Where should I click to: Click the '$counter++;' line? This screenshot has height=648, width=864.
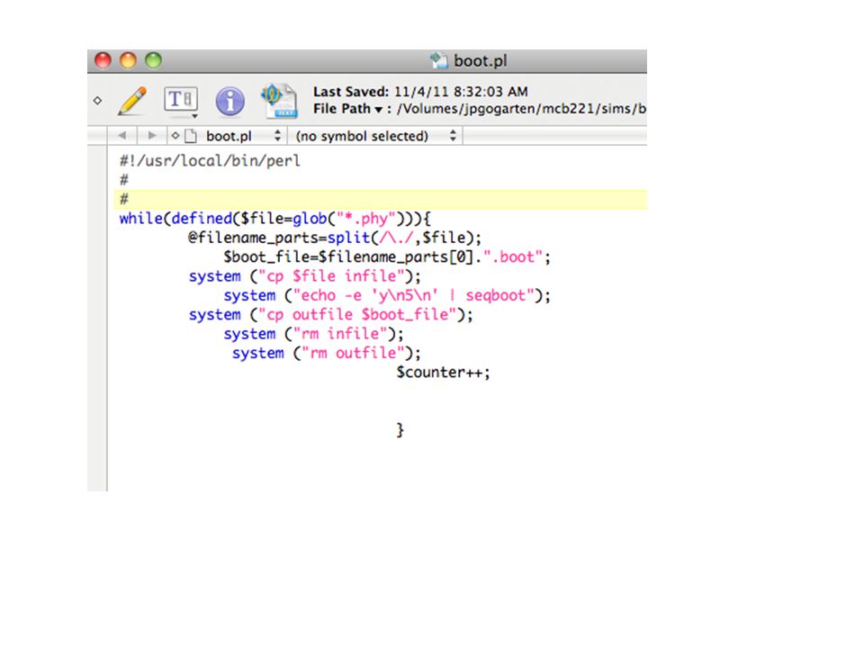pos(443,373)
